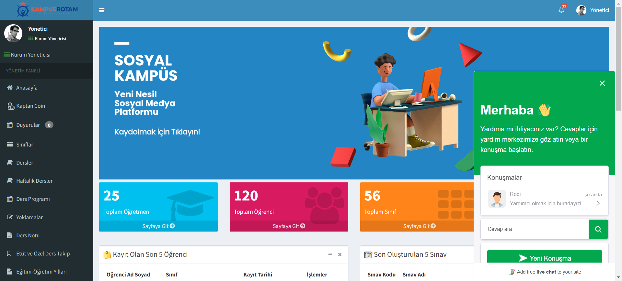Go to Anasayfa in sidebar
Image resolution: width=622 pixels, height=281 pixels.
pyautogui.click(x=27, y=88)
